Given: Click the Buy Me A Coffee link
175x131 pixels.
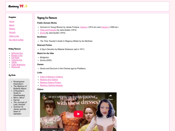Looking at the screenshot, I should pos(16,40).
